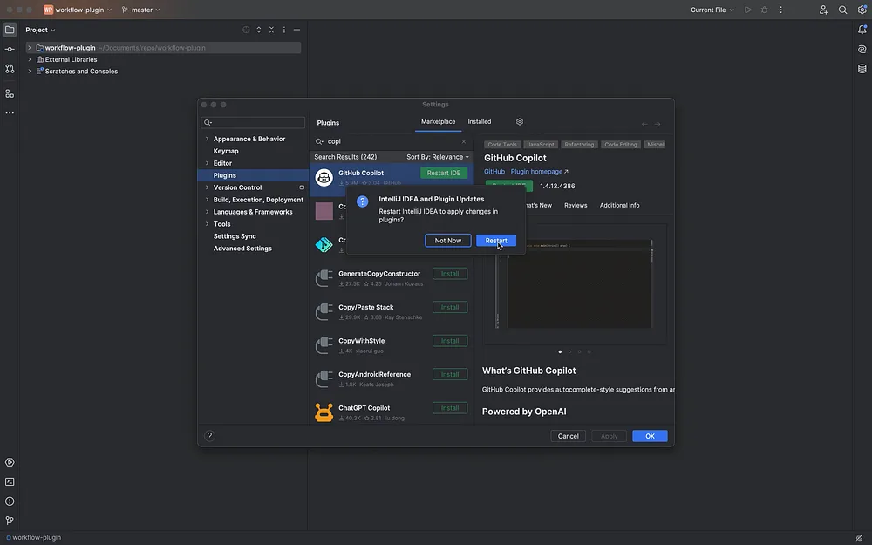
Task: Install the Copy/Paste Stack plugin
Action: 450,308
